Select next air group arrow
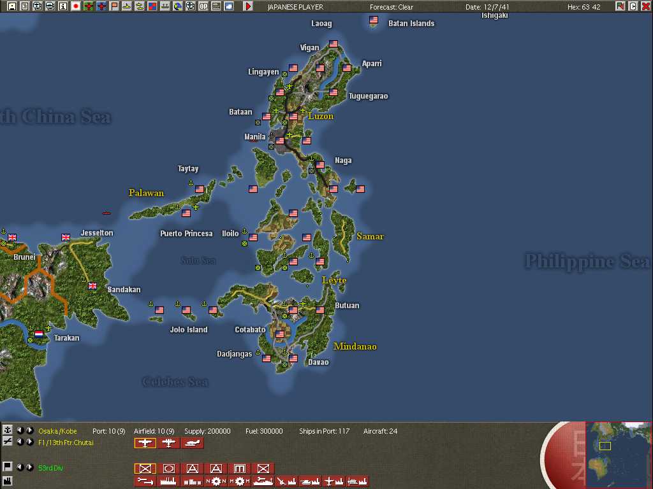 point(29,442)
